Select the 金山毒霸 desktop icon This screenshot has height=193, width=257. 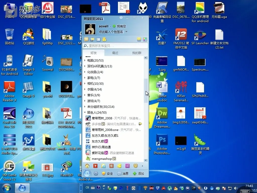[x=29, y=142]
